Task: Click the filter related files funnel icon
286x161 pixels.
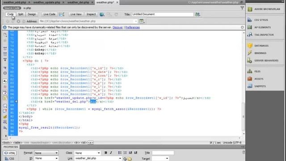Action: [x=242, y=8]
